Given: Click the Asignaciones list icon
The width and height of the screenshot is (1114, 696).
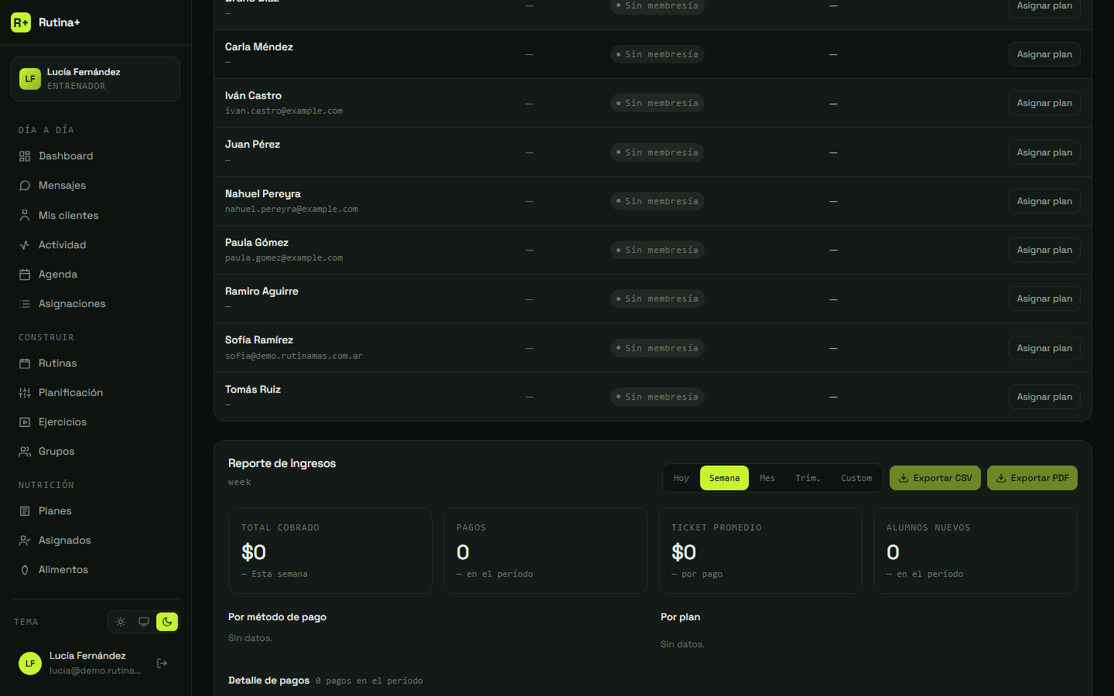Looking at the screenshot, I should [x=25, y=304].
